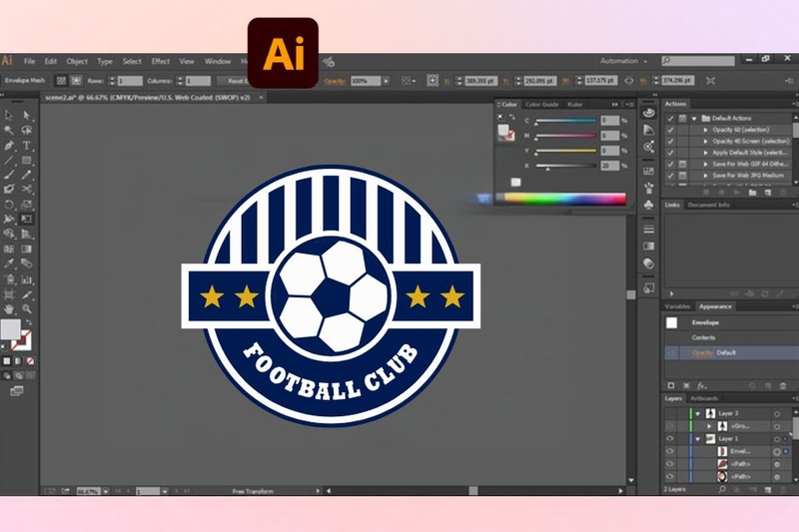
Task: Create new set folder in Actions panel
Action: click(x=752, y=193)
